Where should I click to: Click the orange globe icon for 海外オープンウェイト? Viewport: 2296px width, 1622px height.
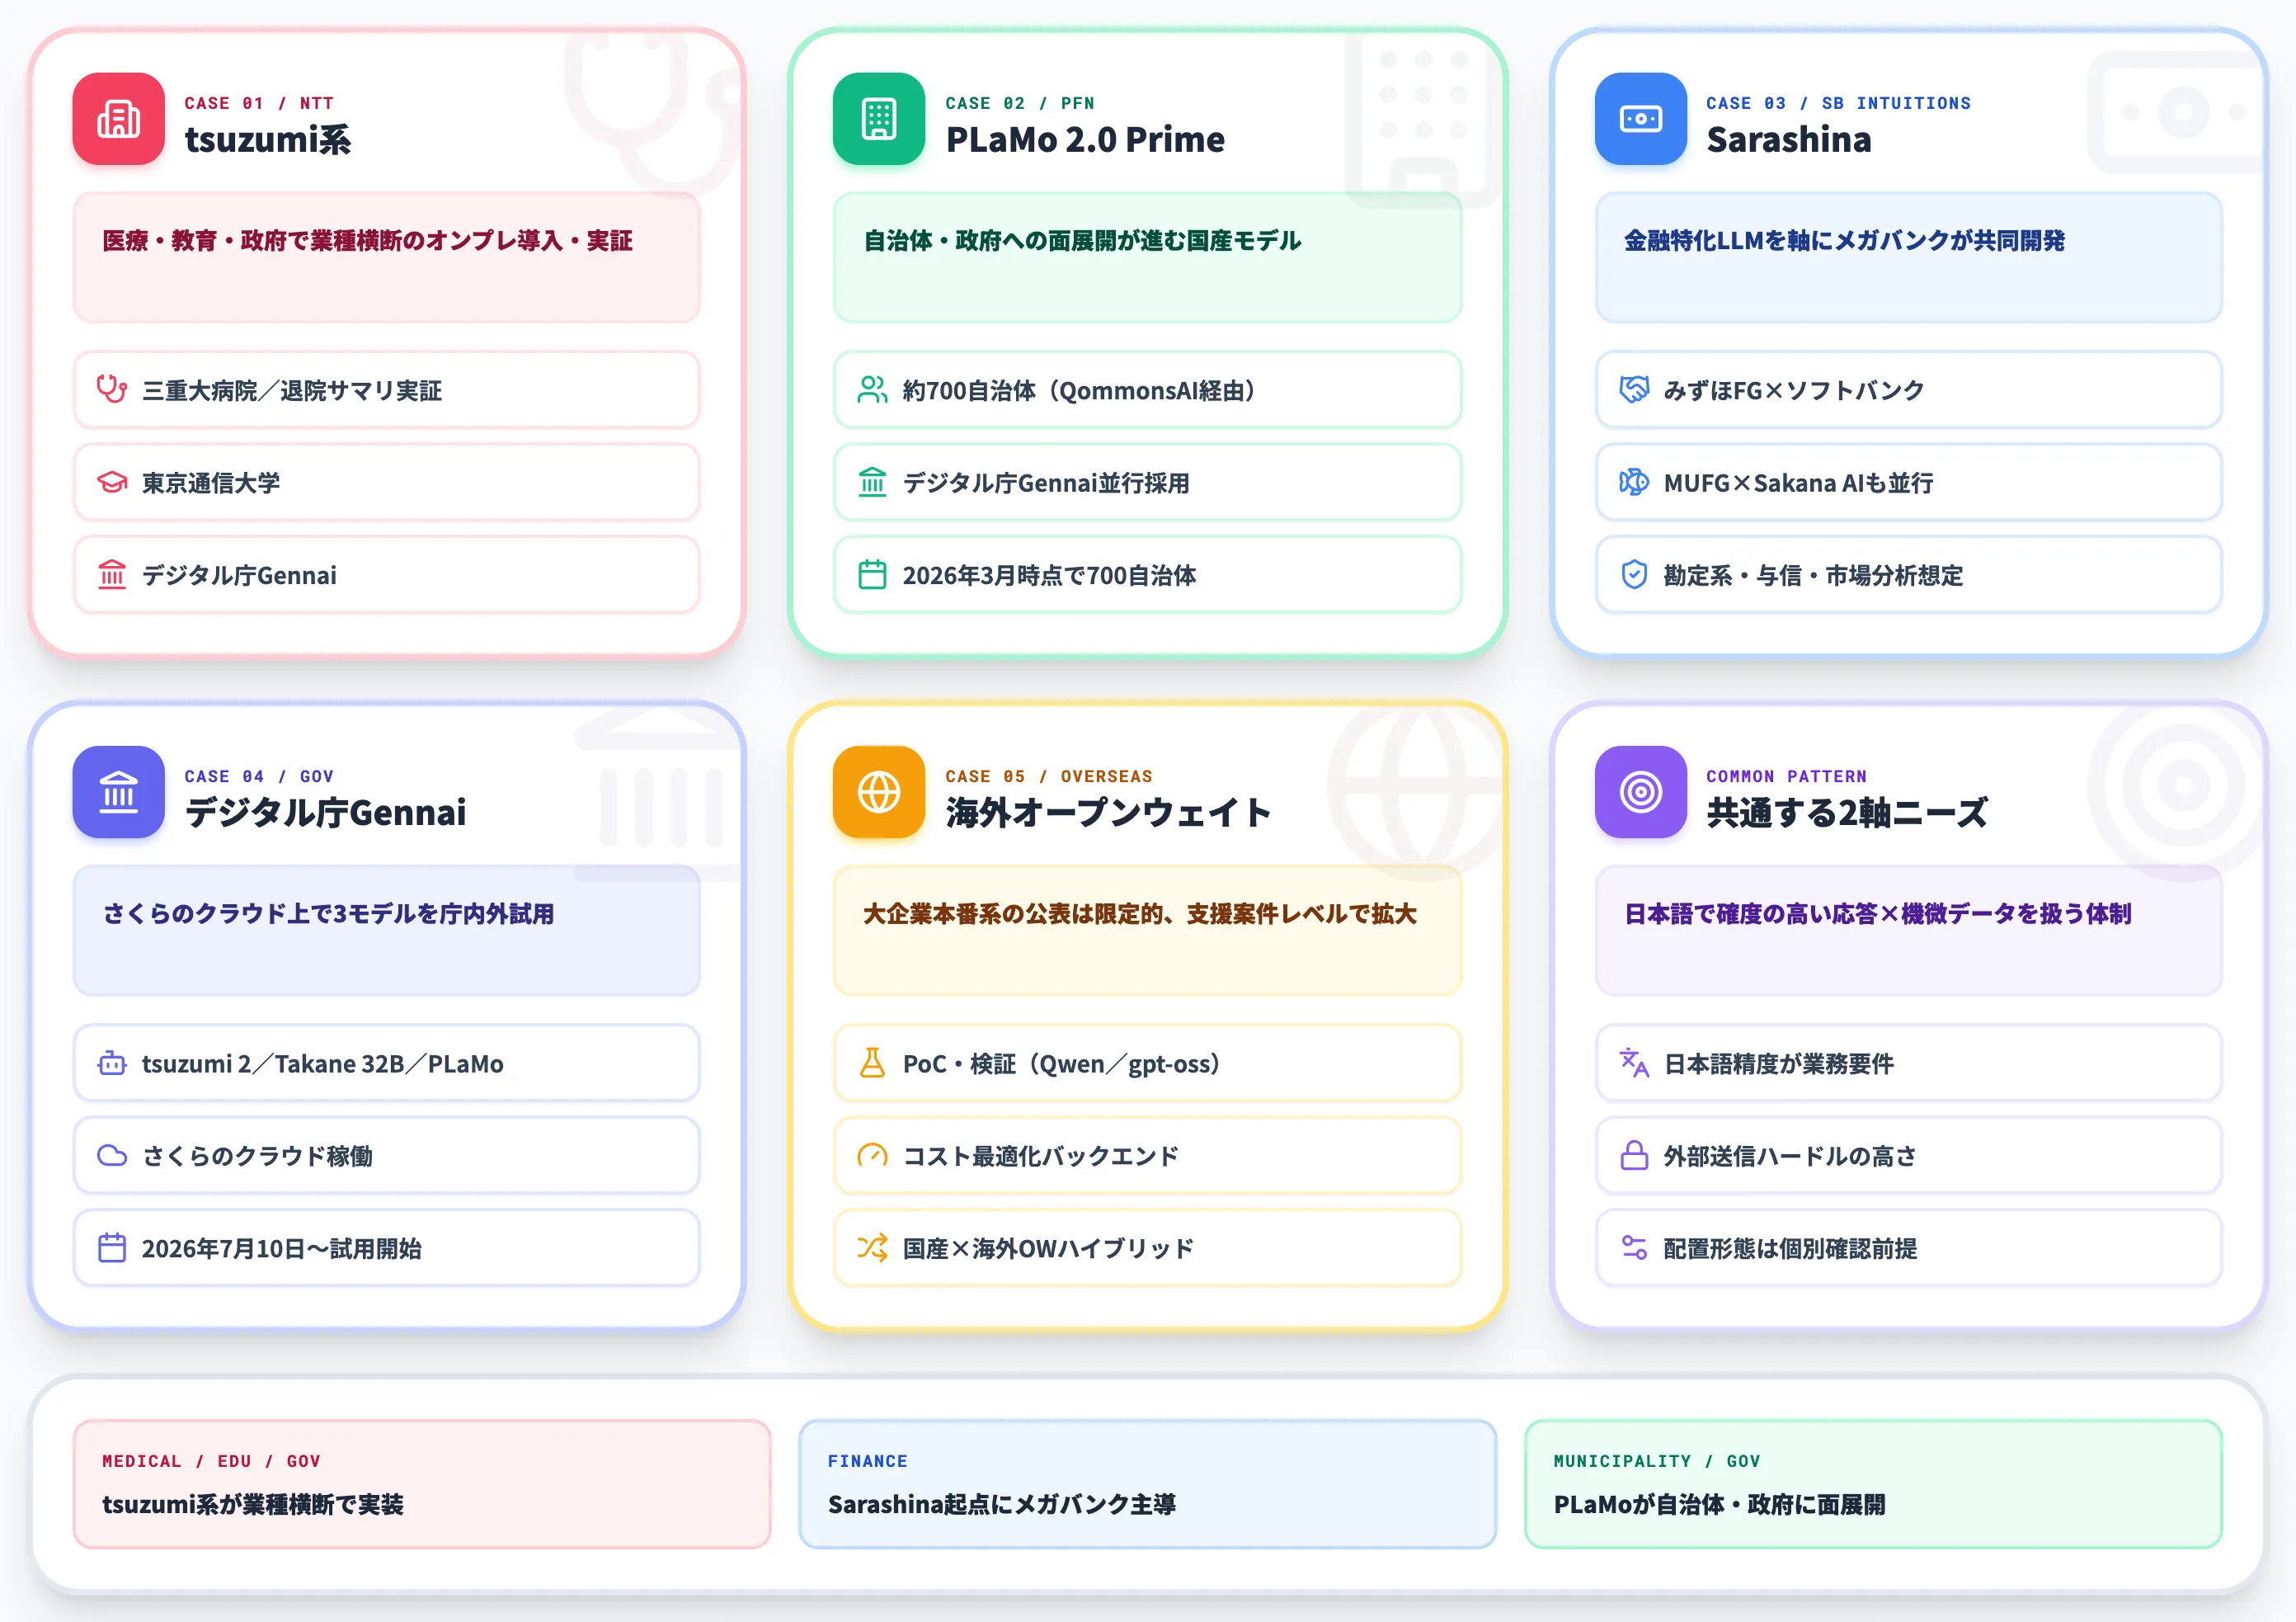pyautogui.click(x=879, y=793)
